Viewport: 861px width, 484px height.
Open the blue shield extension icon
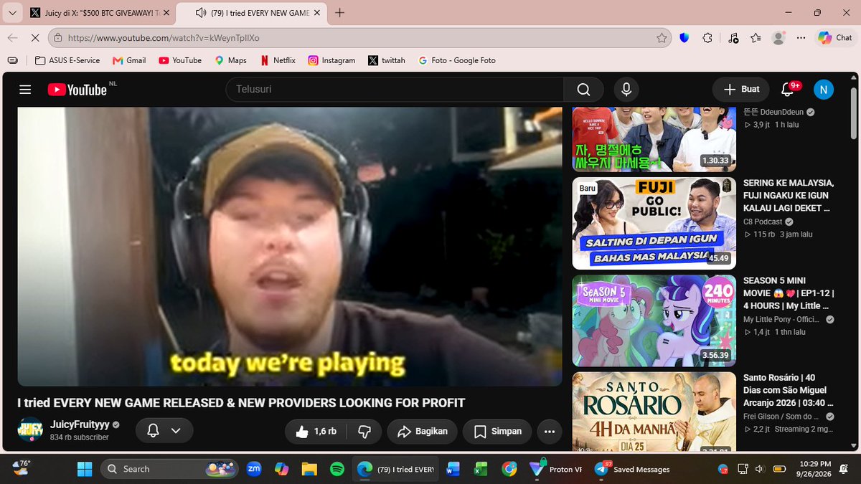point(684,38)
